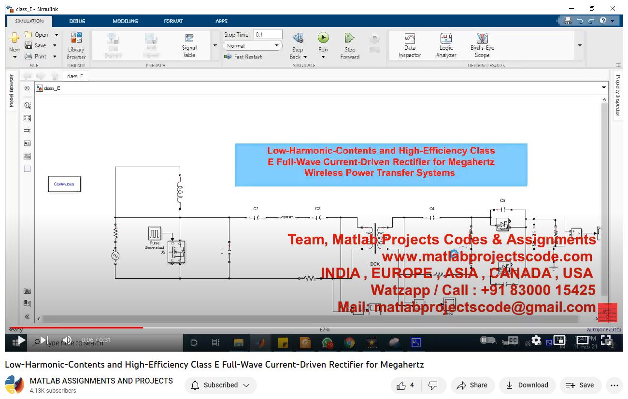Image resolution: width=628 pixels, height=399 pixels.
Task: Switch to the DEBUG tab
Action: (x=77, y=21)
